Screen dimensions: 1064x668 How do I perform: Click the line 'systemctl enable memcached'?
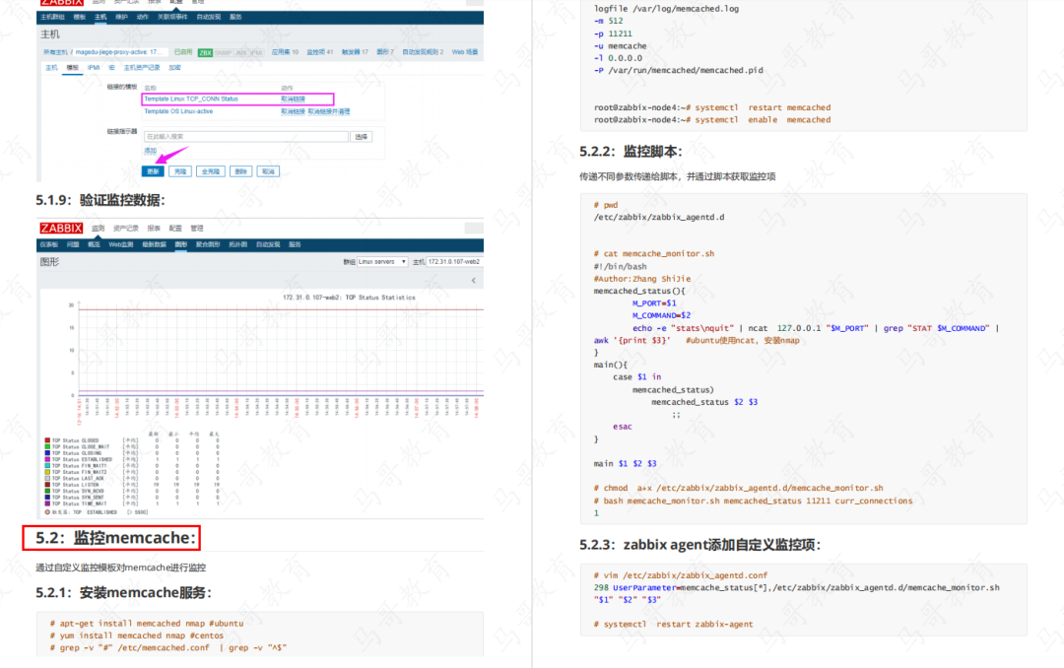pyautogui.click(x=763, y=120)
